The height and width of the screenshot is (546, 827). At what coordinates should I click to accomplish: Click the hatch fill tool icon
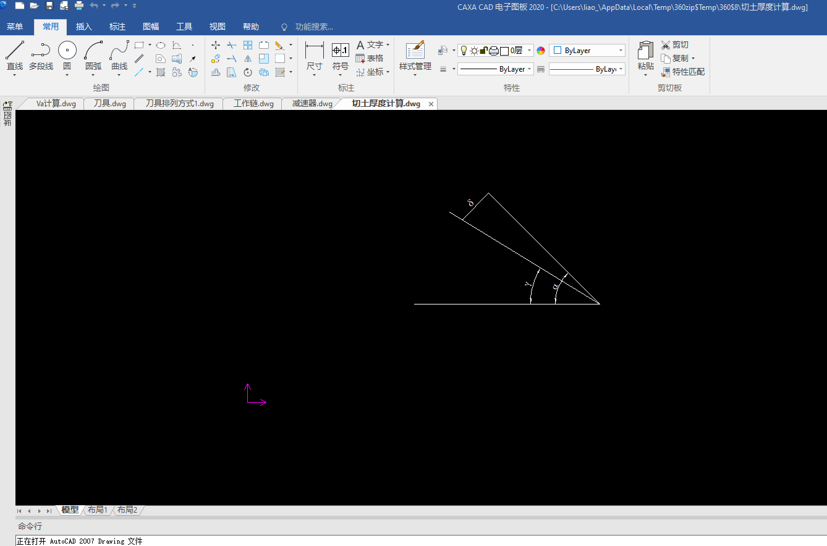click(161, 72)
